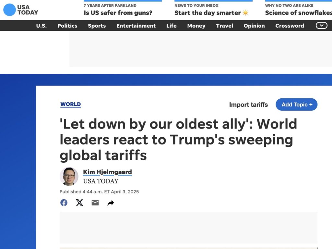
Task: Click the share arrow icon
Action: [111, 203]
